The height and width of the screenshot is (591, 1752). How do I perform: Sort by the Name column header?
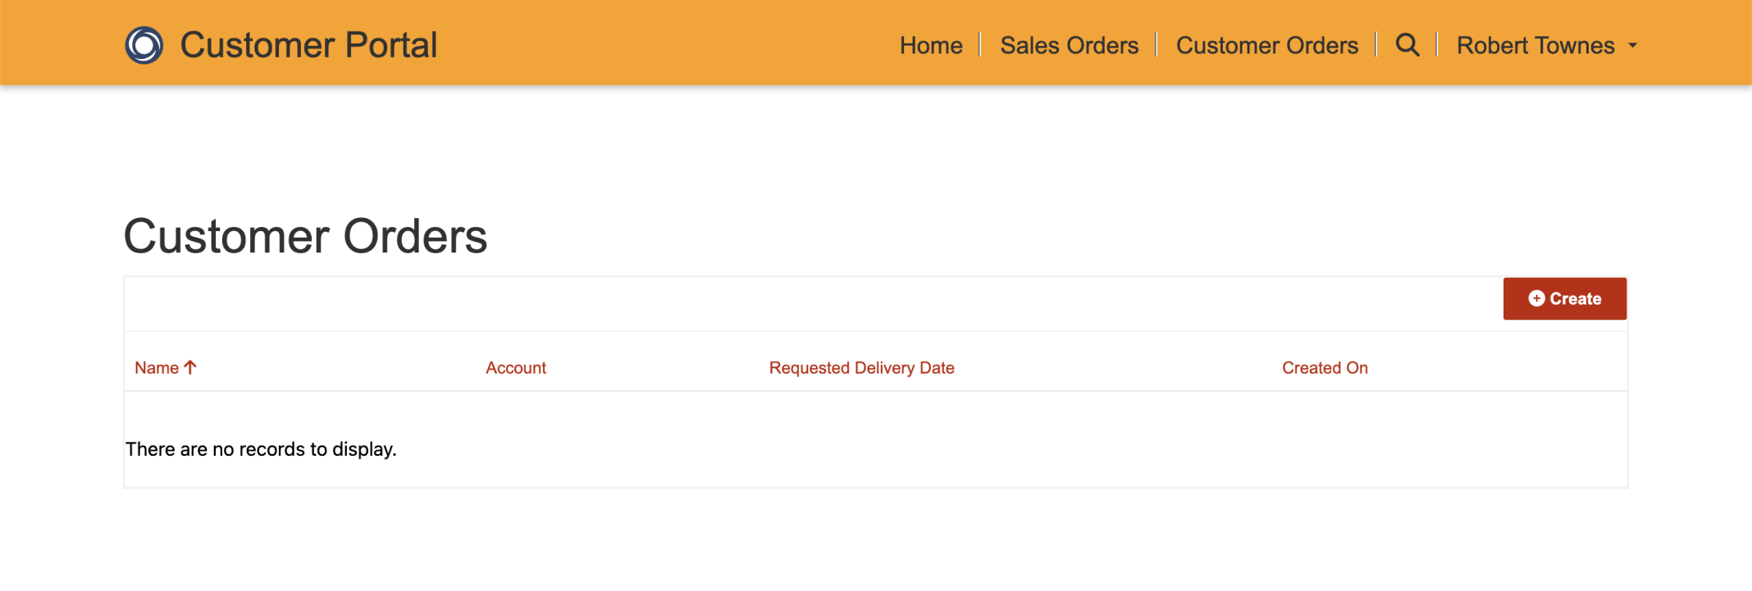coord(157,368)
